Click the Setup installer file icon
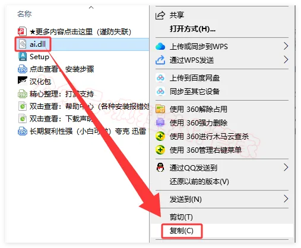Screen dimensions: 301x248 point(23,57)
